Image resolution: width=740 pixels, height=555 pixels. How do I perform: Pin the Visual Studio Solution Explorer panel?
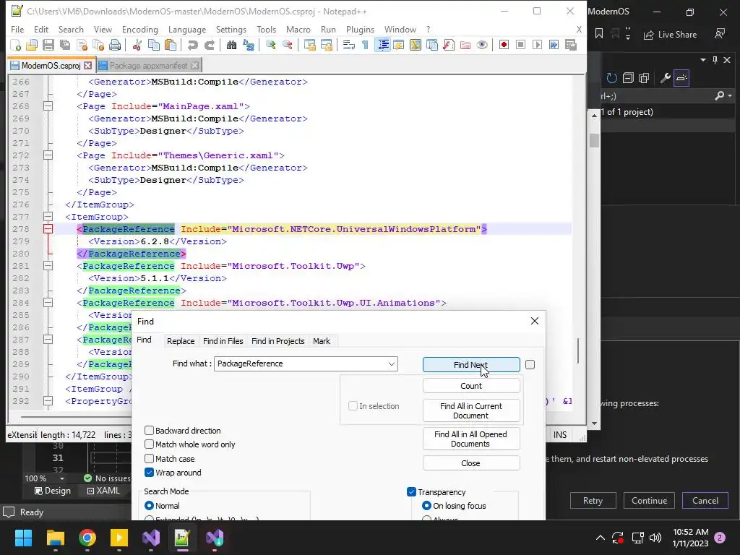tap(715, 60)
